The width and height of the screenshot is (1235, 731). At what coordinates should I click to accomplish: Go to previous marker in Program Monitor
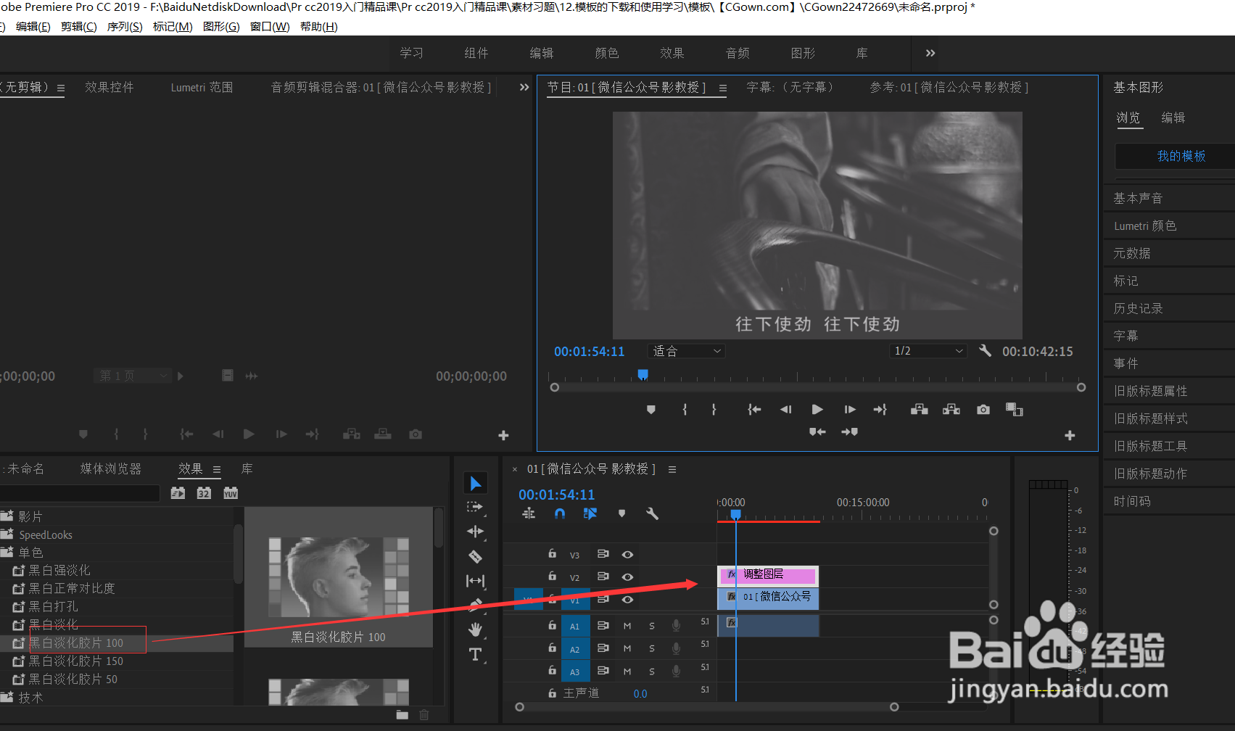[817, 432]
